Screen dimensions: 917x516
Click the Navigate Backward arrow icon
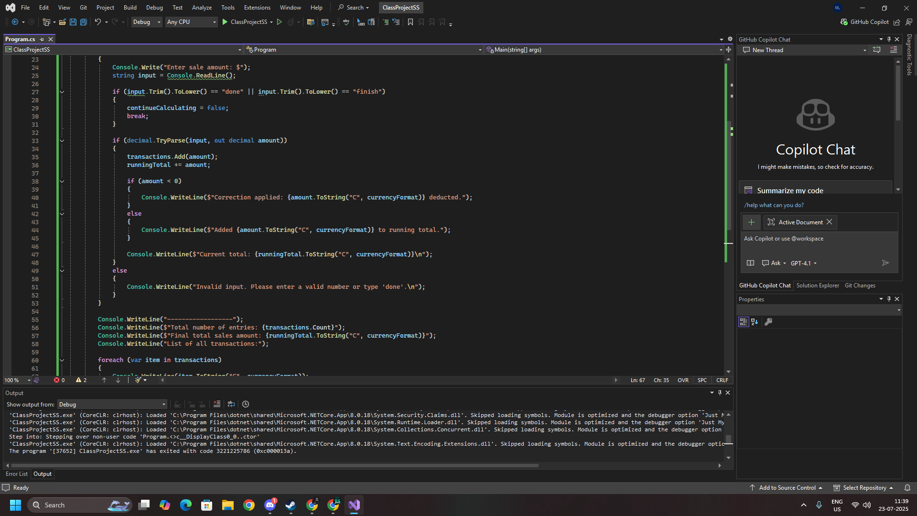(15, 22)
